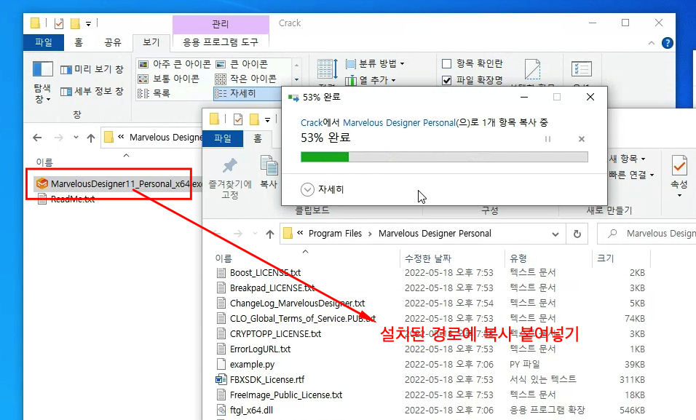
Task: Go back in Crack window navigation
Action: [38, 138]
